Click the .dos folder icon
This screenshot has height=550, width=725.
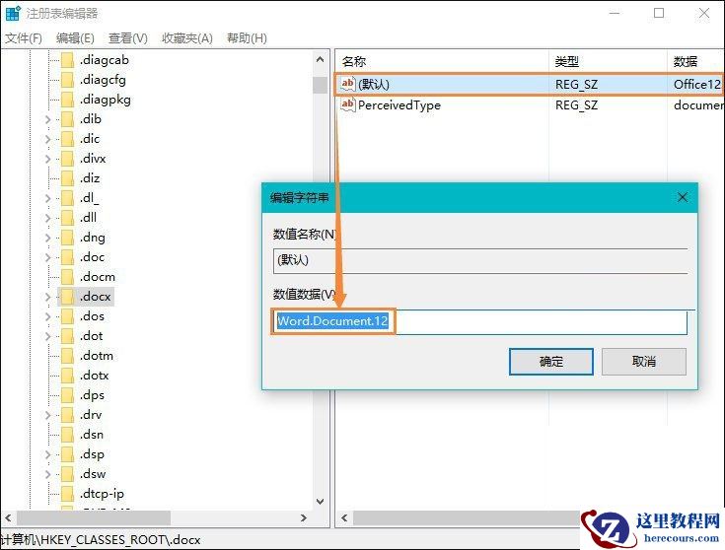point(67,316)
